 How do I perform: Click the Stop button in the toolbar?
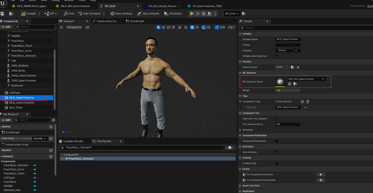(204, 14)
